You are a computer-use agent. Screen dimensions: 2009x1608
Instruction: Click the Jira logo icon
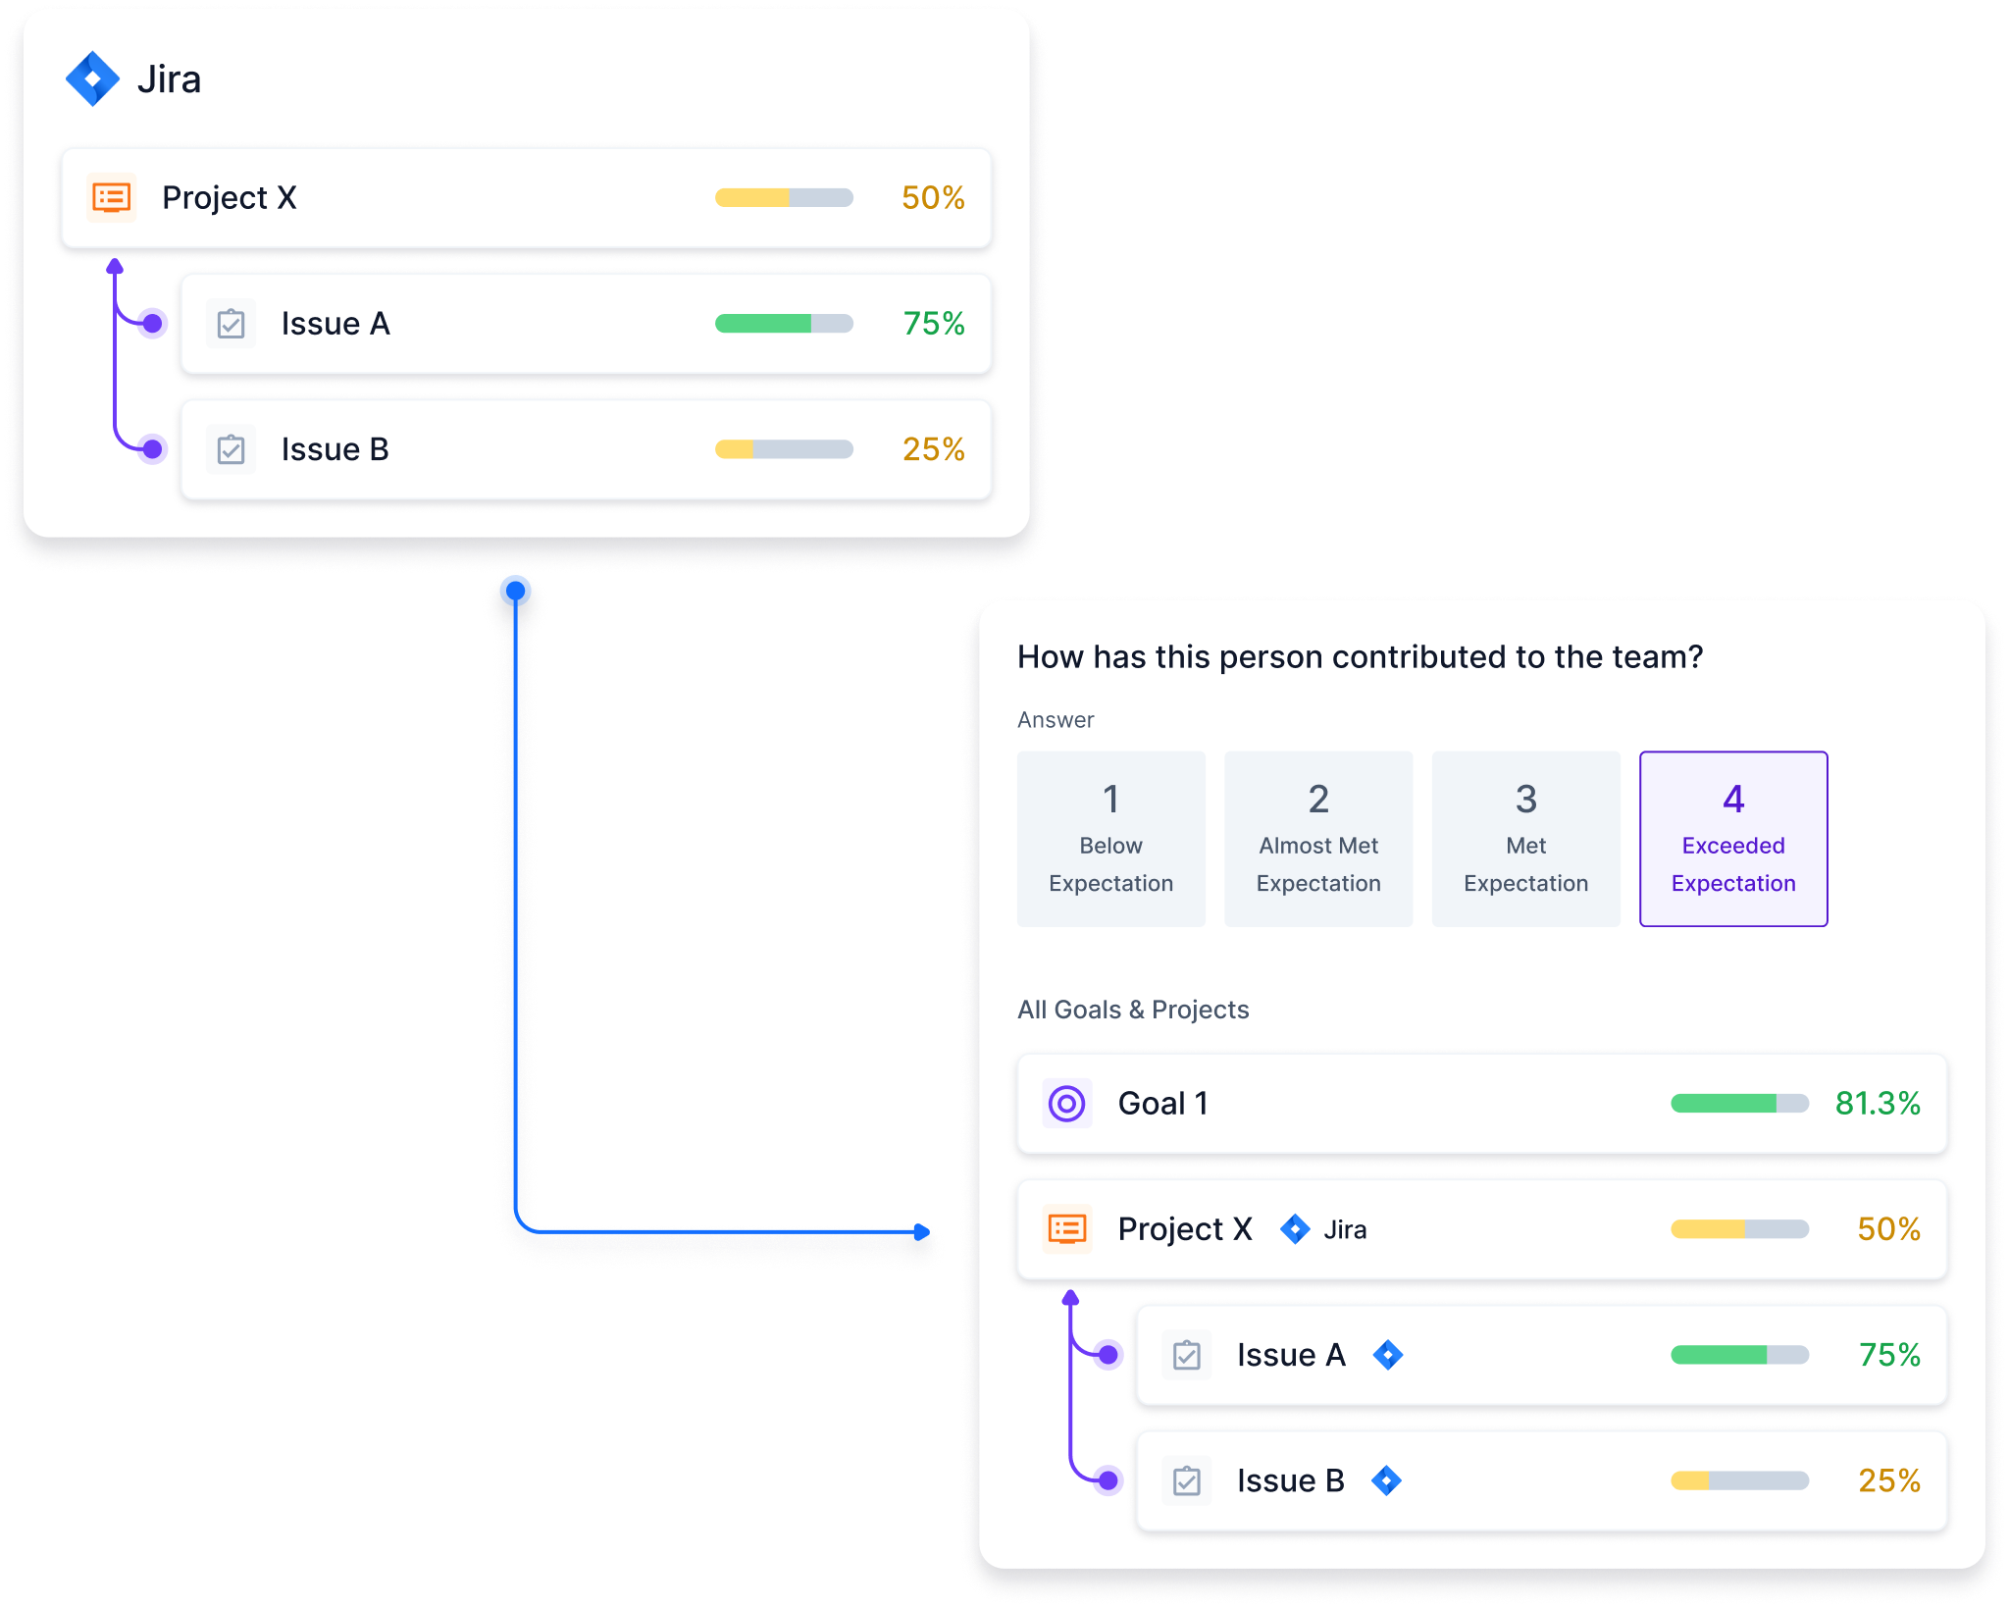(x=94, y=78)
